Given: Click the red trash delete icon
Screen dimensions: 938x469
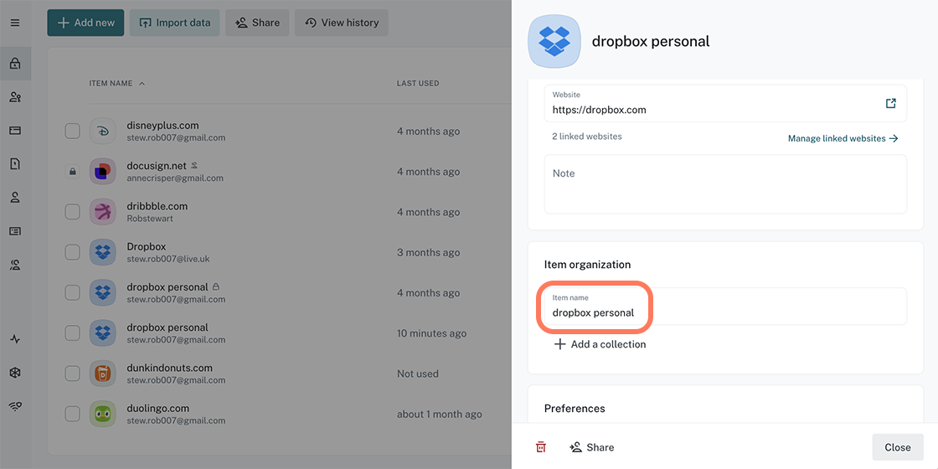Looking at the screenshot, I should [541, 447].
